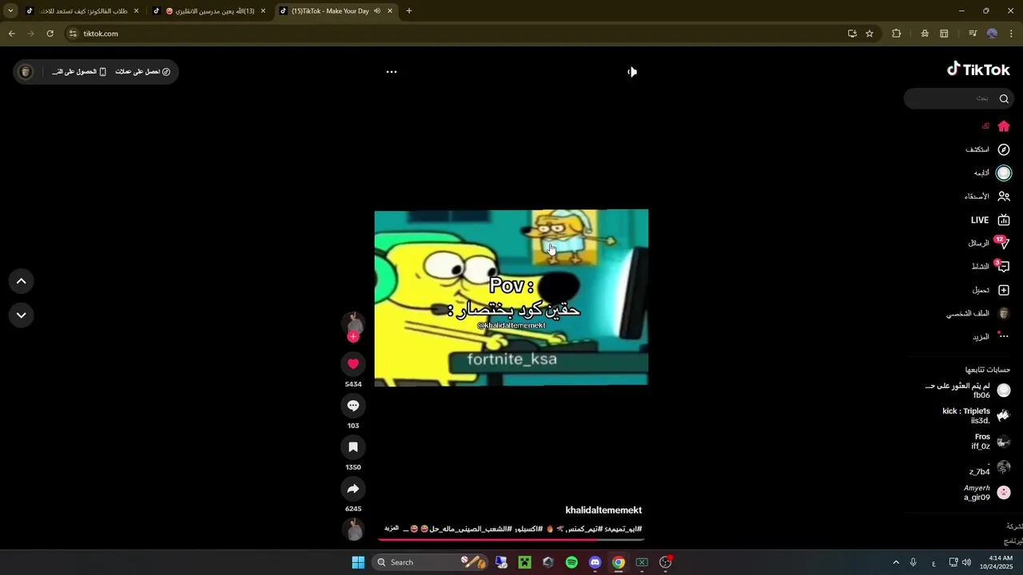Mute the tab via the tab audio icon
Viewport: 1023px width, 575px height.
(376, 11)
